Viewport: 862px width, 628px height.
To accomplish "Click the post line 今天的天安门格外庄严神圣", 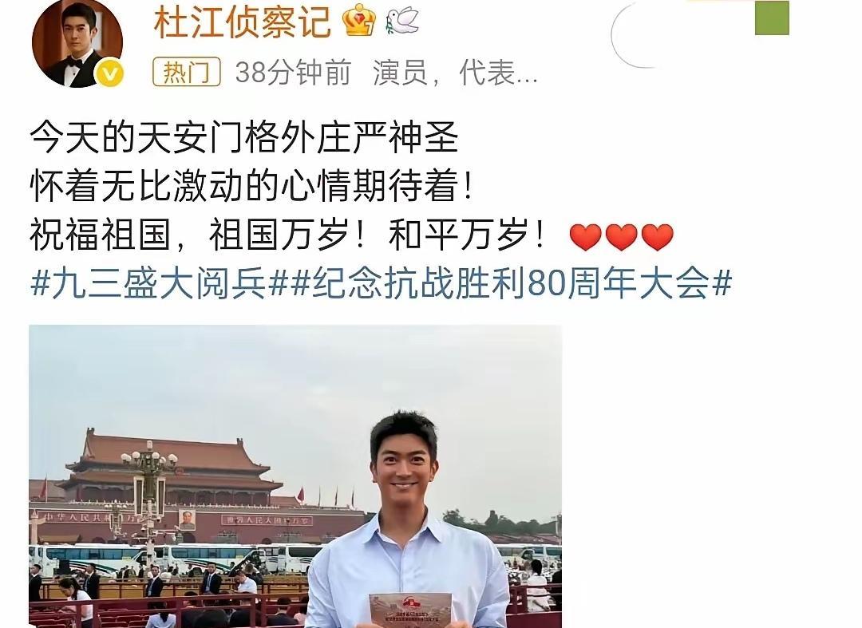I will (244, 137).
